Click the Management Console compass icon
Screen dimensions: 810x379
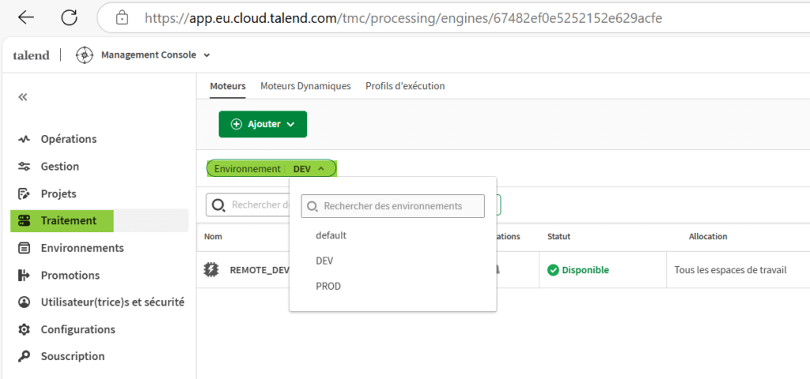click(x=84, y=55)
